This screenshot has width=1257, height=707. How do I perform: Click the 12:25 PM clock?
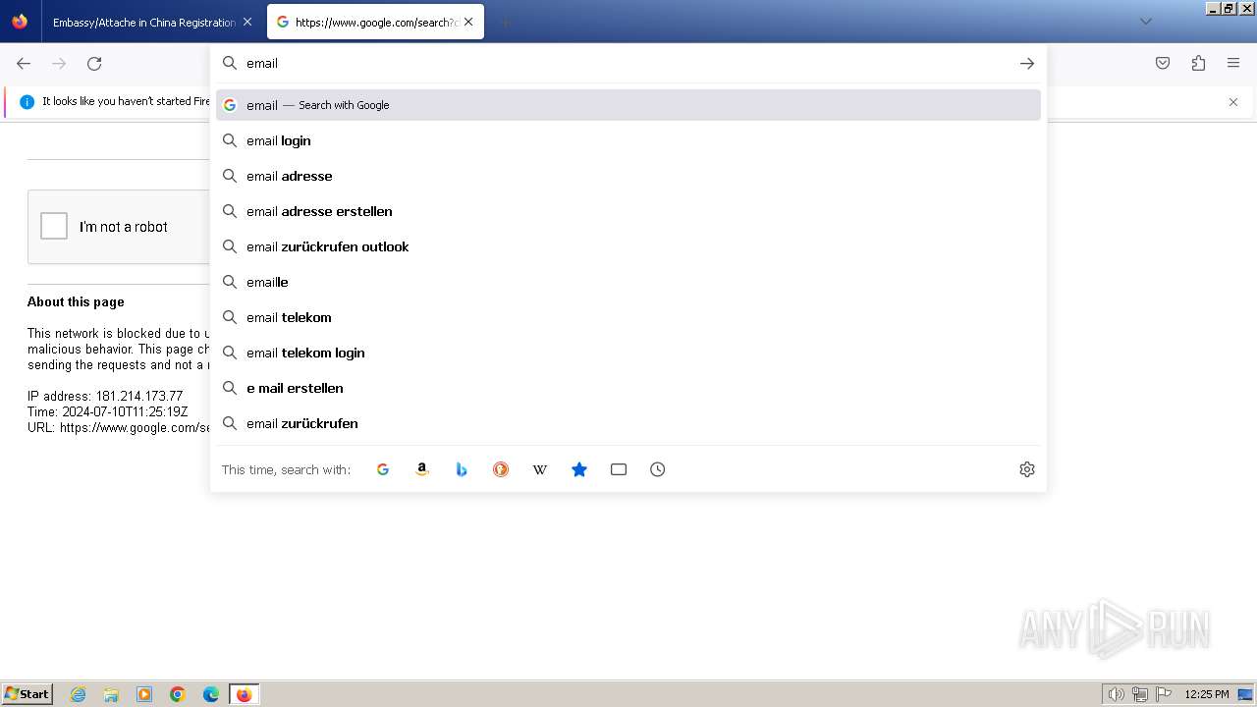[x=1207, y=694]
